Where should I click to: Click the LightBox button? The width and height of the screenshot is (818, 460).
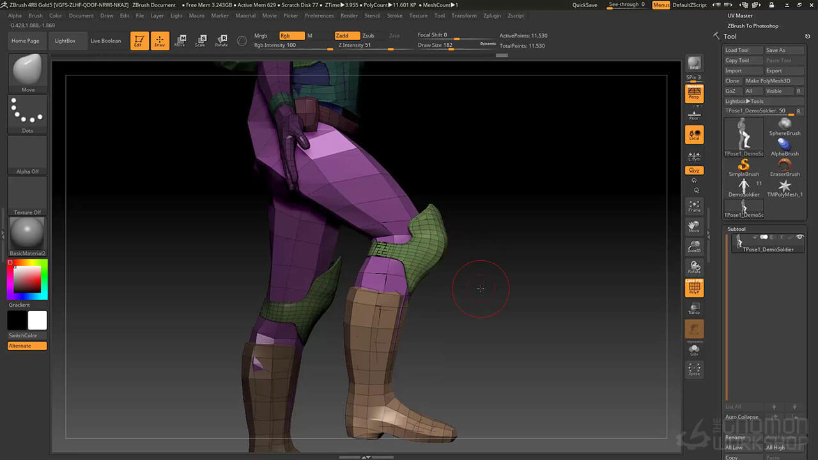[x=65, y=41]
